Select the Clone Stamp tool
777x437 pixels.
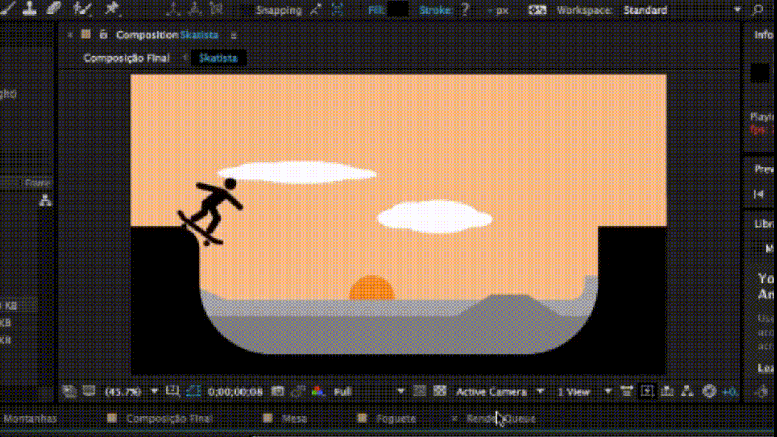point(30,9)
